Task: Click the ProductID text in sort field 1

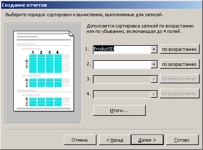Action: point(104,49)
